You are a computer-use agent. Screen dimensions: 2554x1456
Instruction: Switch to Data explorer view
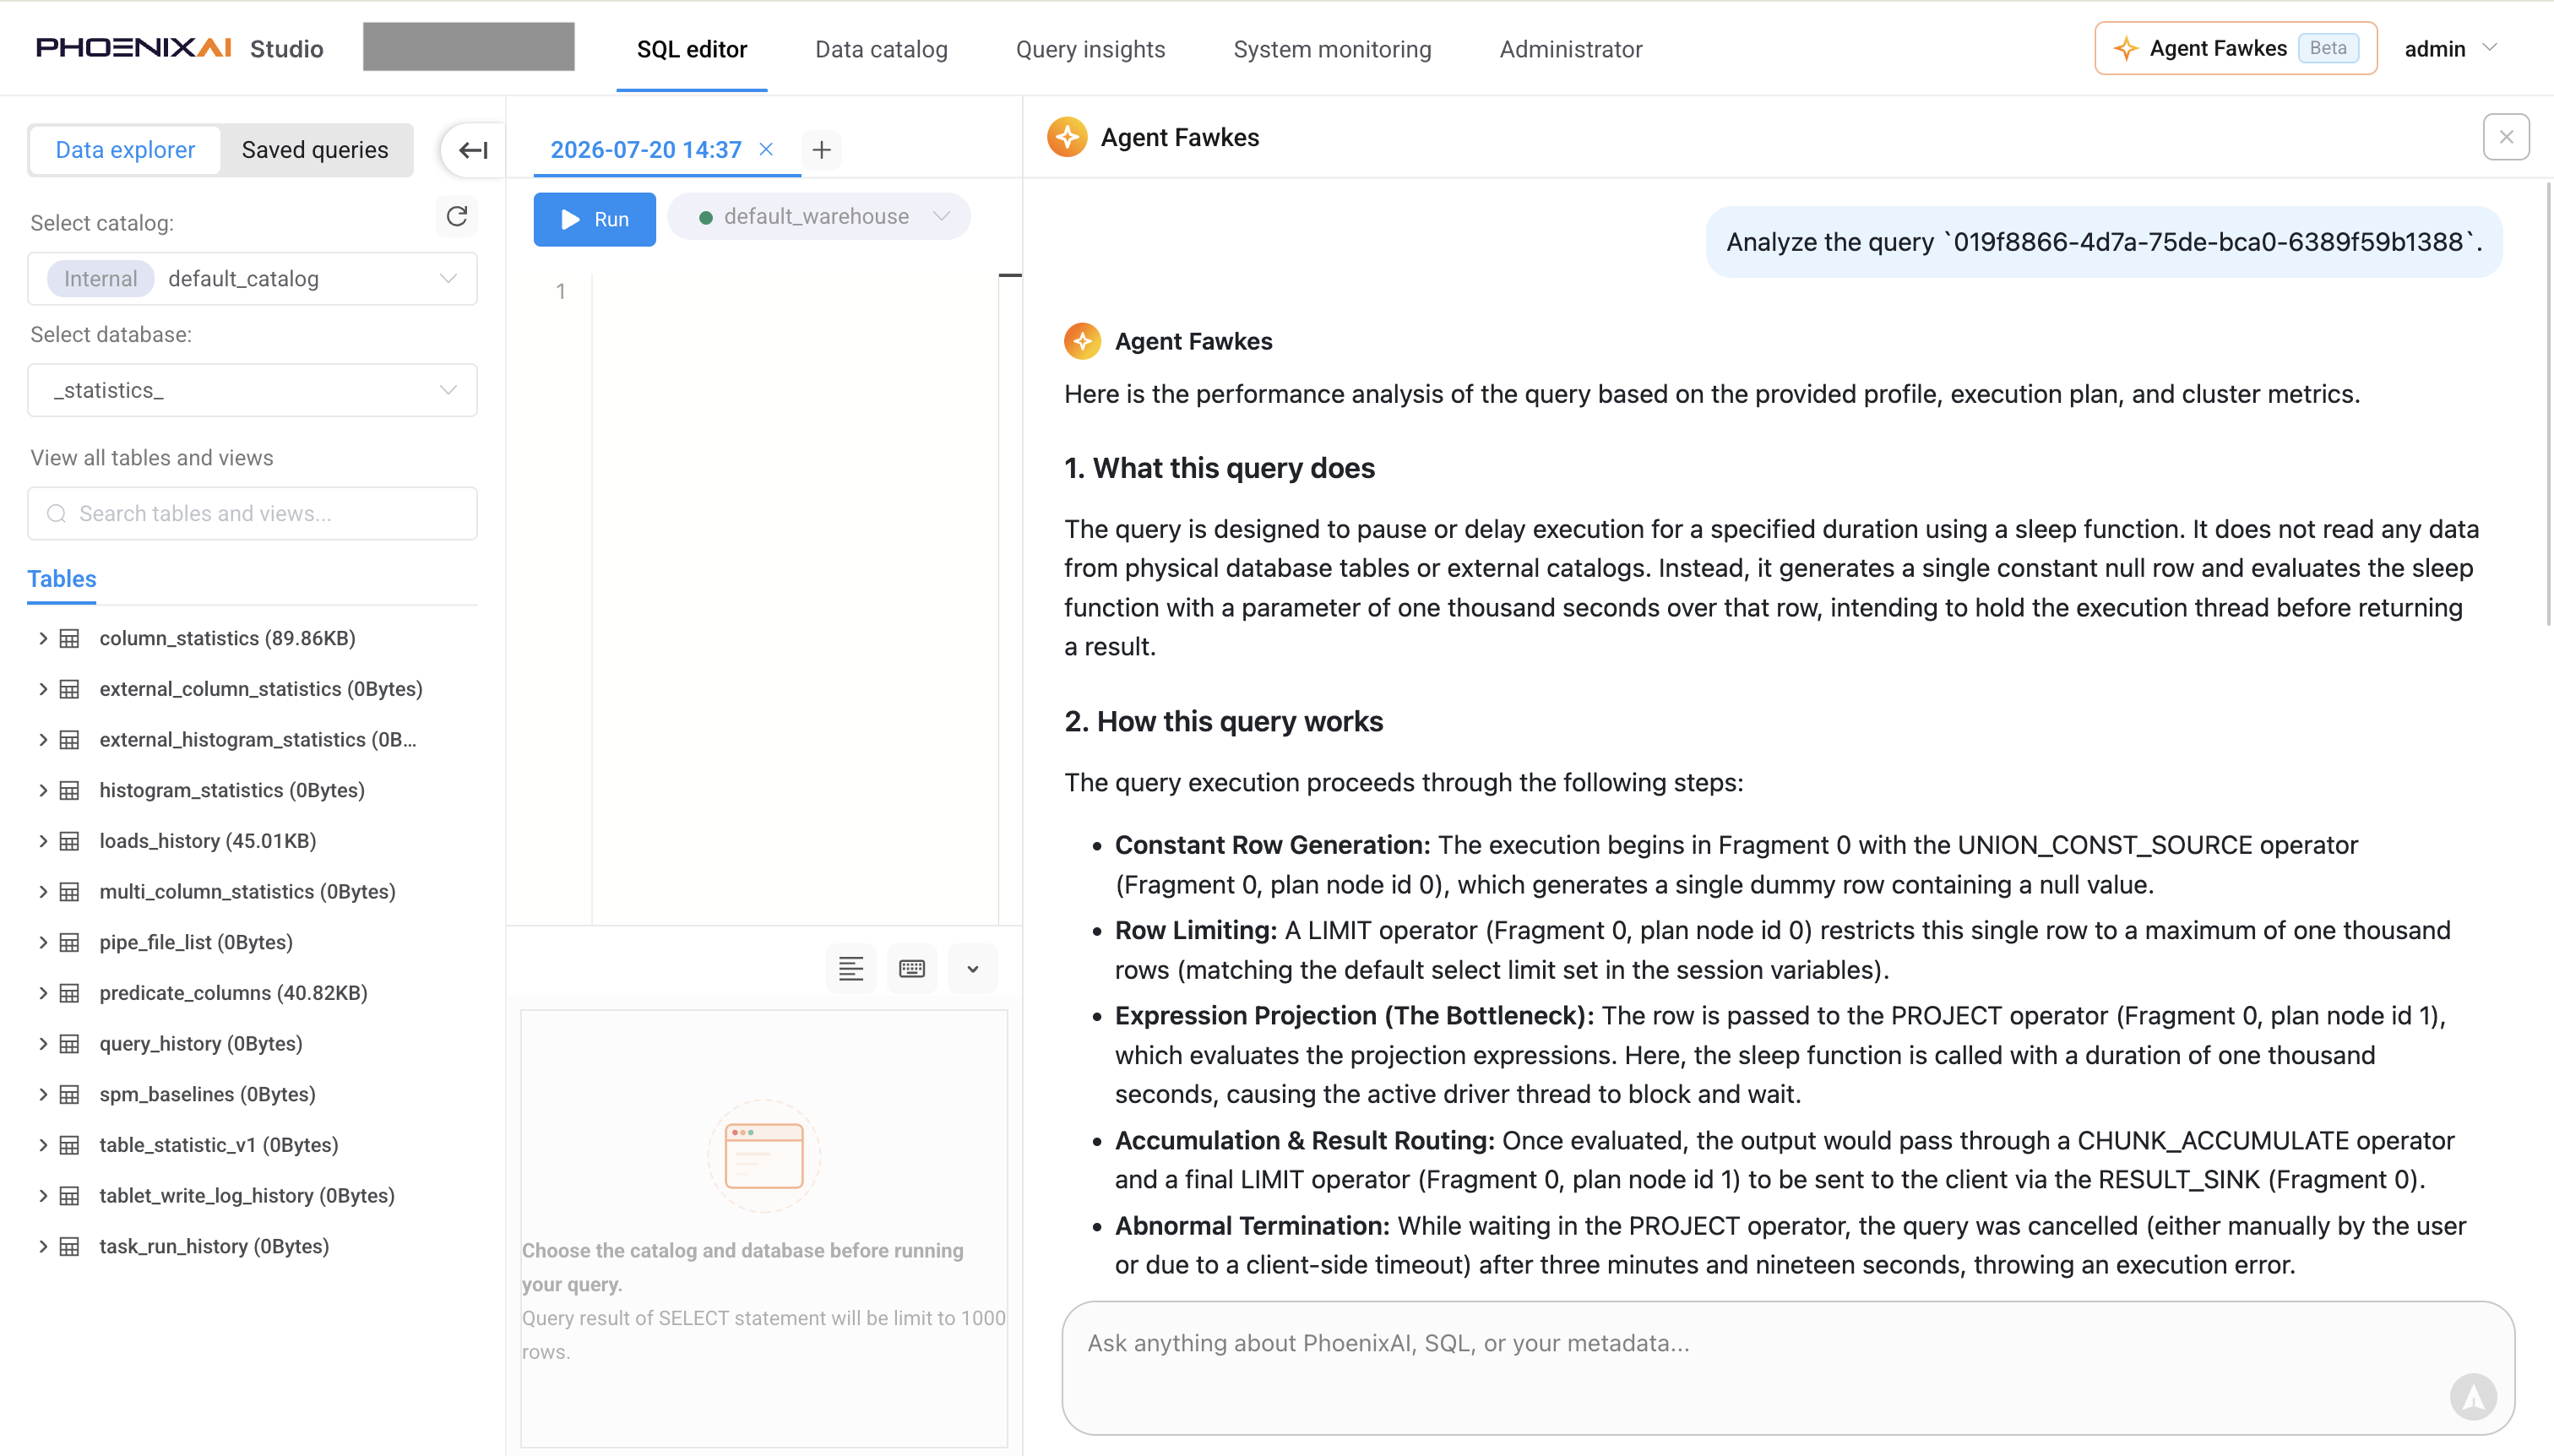125,150
